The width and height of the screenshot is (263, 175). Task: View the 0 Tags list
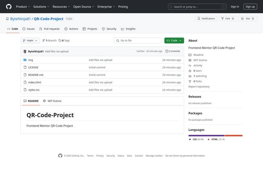click(64, 41)
